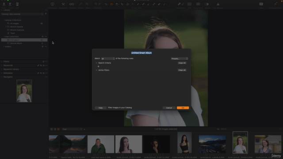Viewport: 283px width, 159px height.
Task: Toggle sort direction arrow next to Date
Action: tap(84, 129)
